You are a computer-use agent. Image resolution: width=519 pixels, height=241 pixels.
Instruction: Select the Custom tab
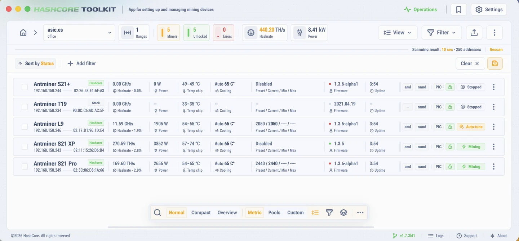click(296, 213)
